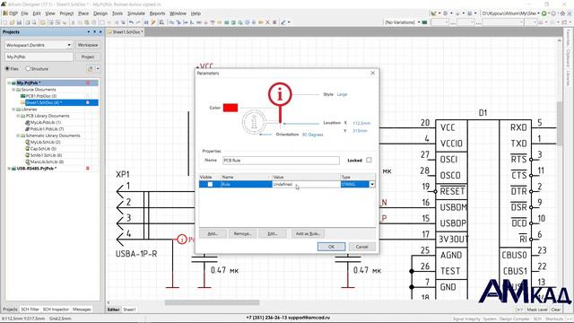Image resolution: width=574 pixels, height=323 pixels.
Task: Open the DXP menu
Action: click(x=11, y=13)
